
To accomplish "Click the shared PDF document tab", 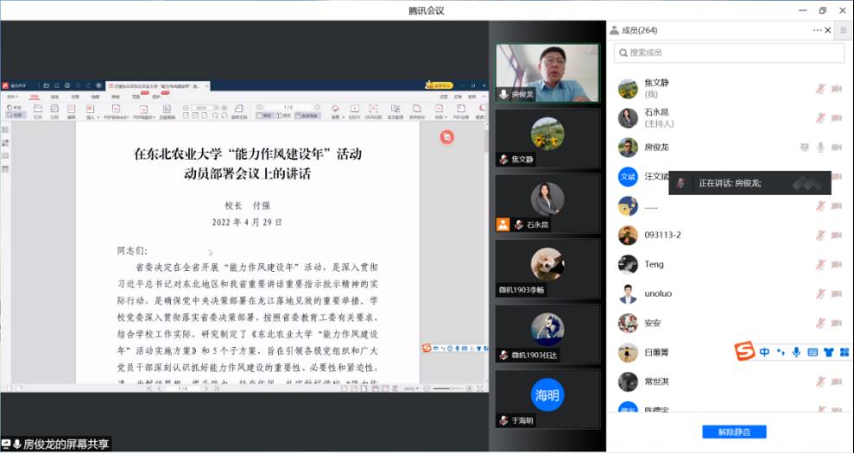I will 157,86.
